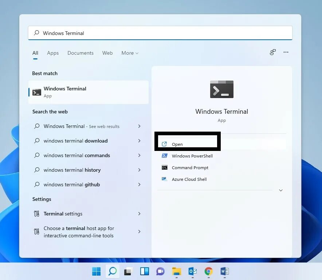Open Terminal settings result
322x280 pixels.
pyautogui.click(x=88, y=214)
